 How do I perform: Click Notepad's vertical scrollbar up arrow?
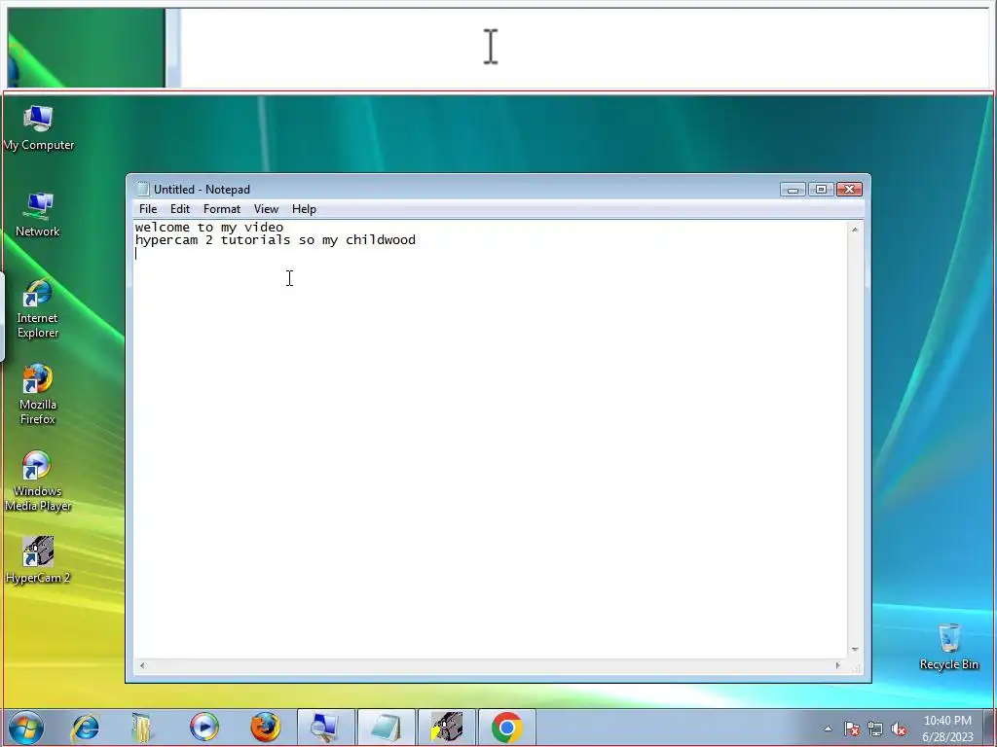click(x=855, y=230)
